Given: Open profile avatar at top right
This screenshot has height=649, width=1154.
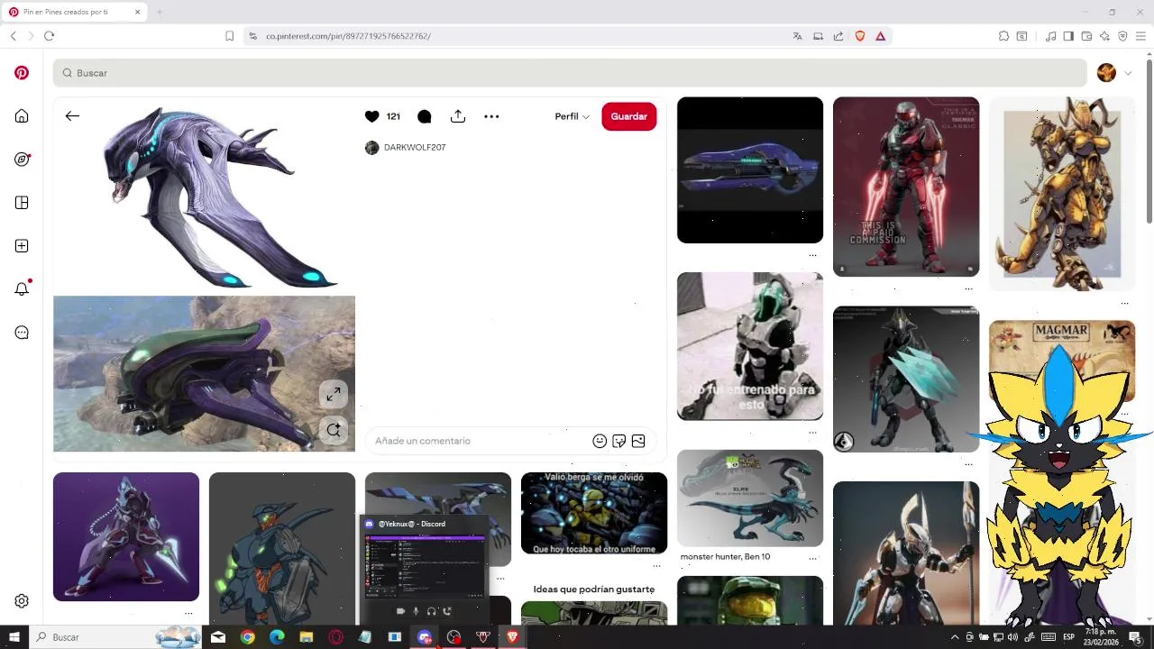Looking at the screenshot, I should point(1106,73).
